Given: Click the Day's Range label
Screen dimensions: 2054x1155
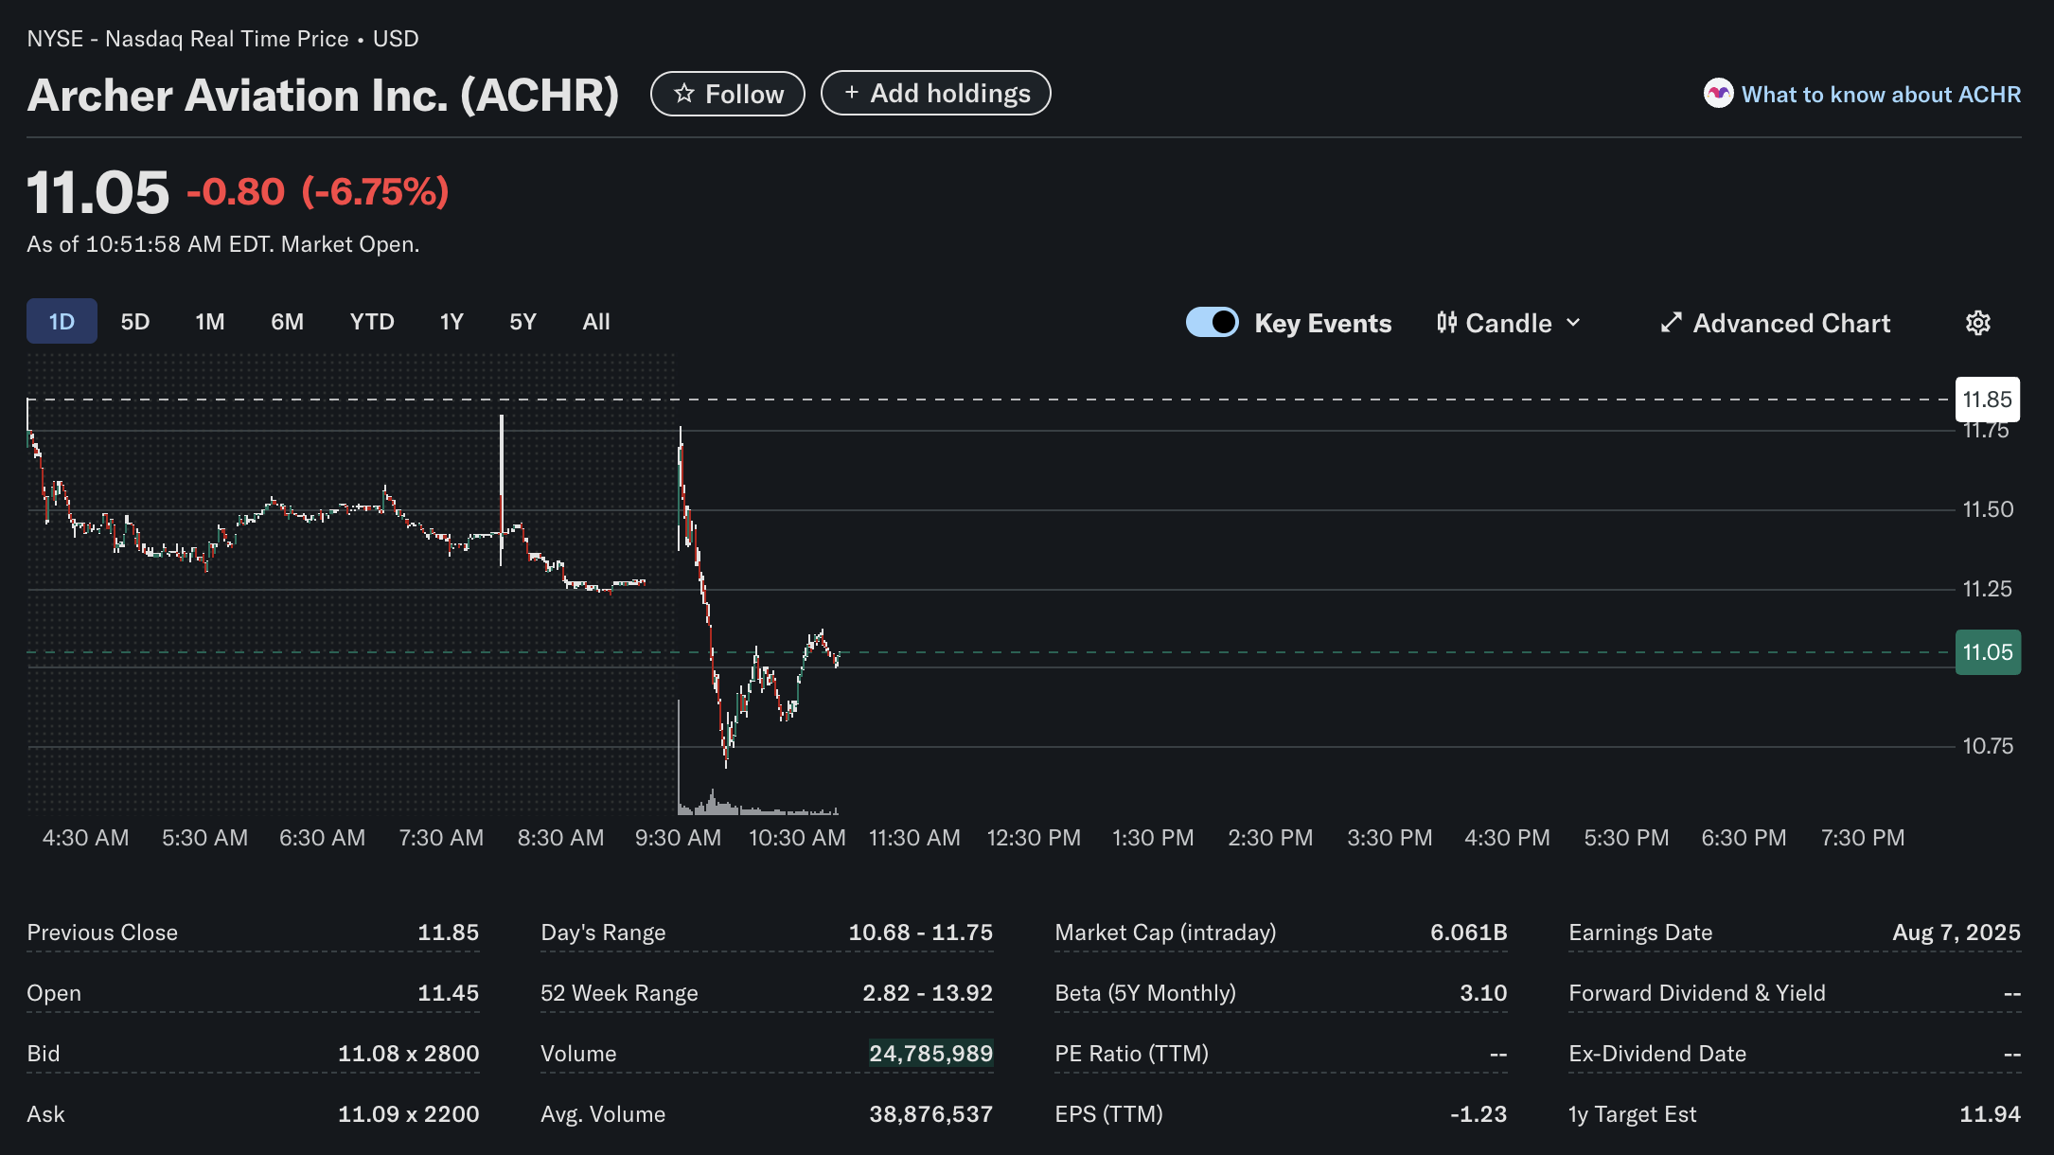Looking at the screenshot, I should coord(603,933).
